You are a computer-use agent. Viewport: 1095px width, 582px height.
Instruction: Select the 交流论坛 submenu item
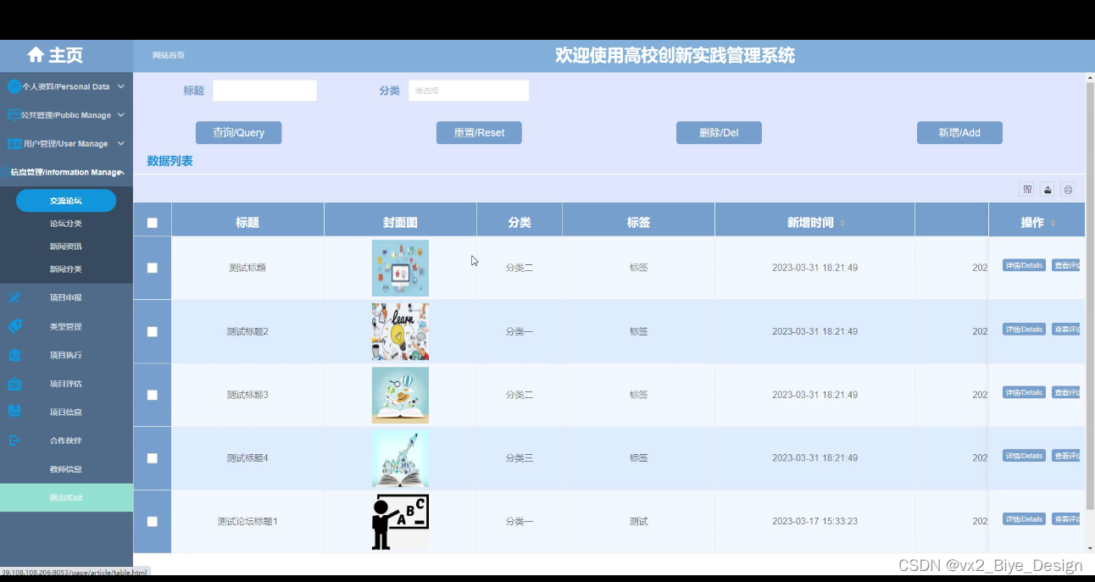click(x=66, y=201)
